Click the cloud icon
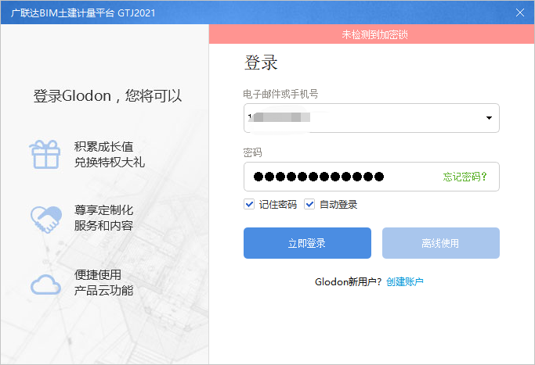Viewport: 535px width, 365px height. coord(45,284)
